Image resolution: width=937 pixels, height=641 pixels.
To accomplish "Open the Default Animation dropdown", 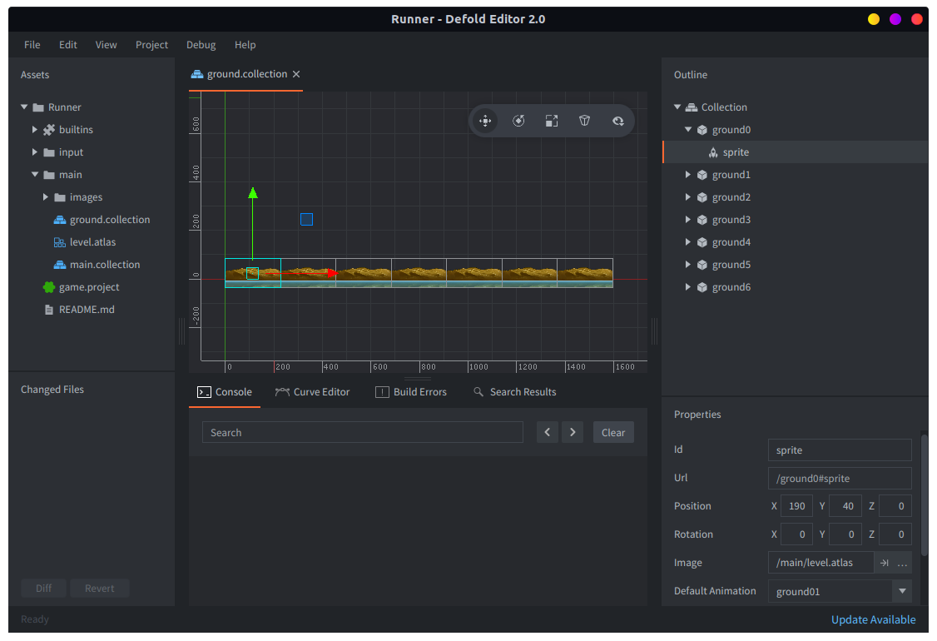I will 901,591.
